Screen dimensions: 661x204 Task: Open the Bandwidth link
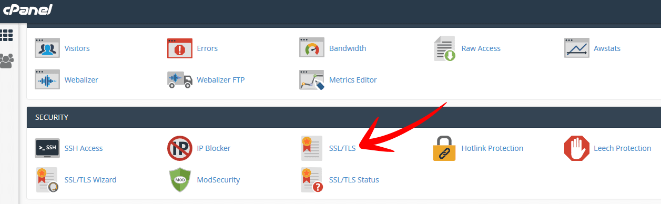348,48
